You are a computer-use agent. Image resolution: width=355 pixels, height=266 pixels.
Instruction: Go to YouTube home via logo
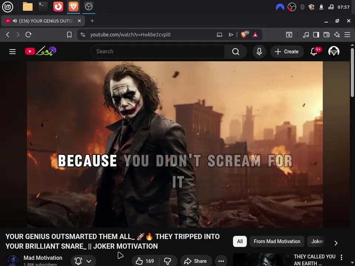click(41, 51)
